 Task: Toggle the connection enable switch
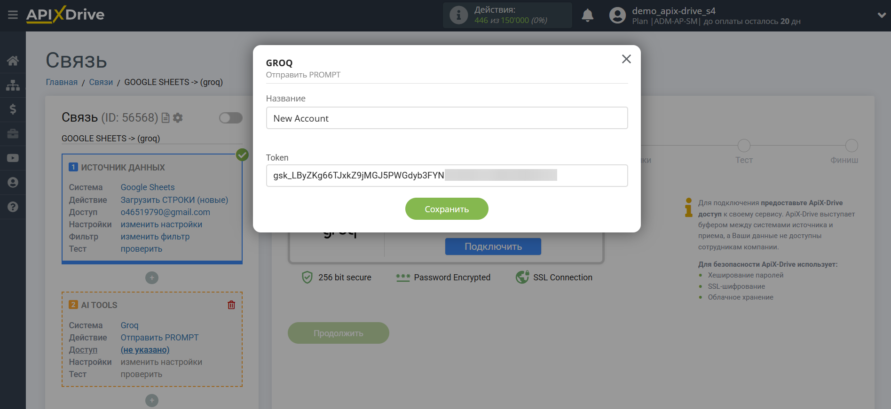230,118
